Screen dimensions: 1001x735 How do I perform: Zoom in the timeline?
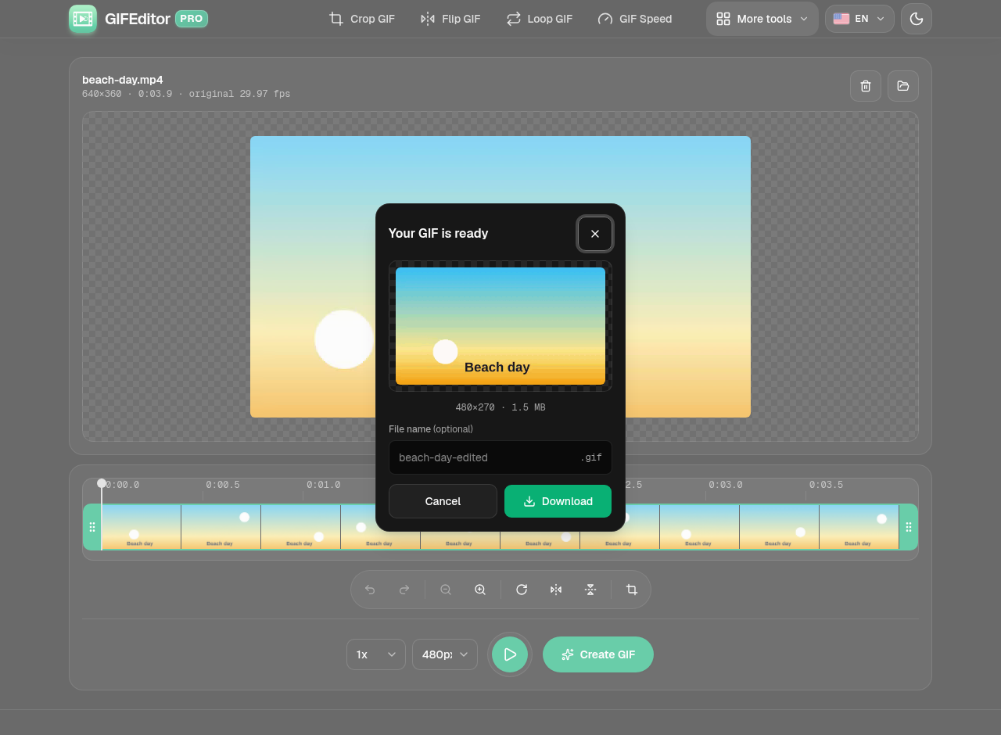click(x=480, y=590)
